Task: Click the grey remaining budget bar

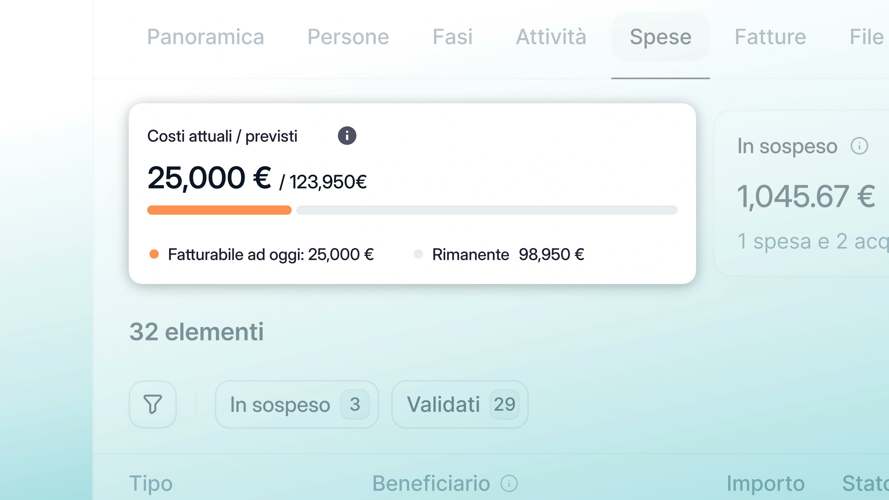Action: [x=486, y=210]
